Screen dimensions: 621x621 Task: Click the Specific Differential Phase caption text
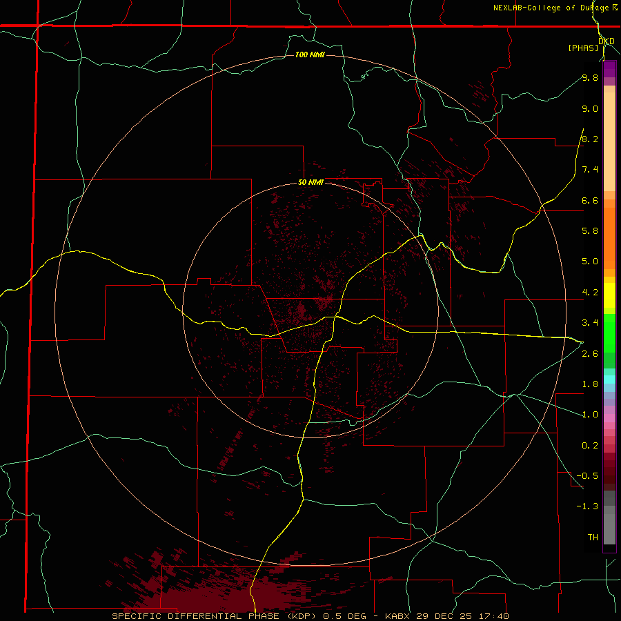[x=310, y=616]
